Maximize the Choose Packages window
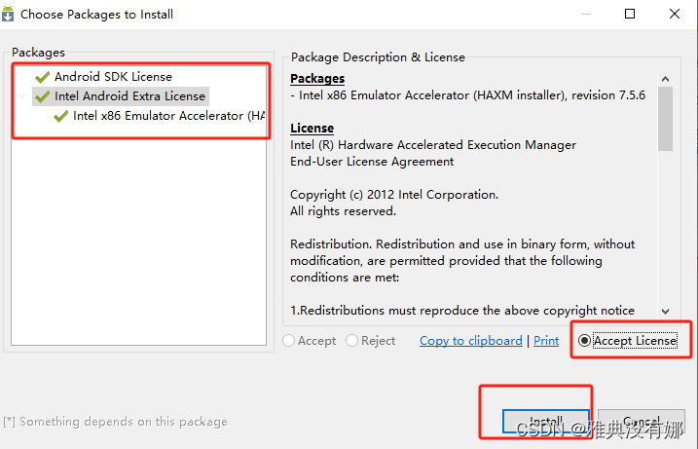This screenshot has width=698, height=449. pos(630,14)
